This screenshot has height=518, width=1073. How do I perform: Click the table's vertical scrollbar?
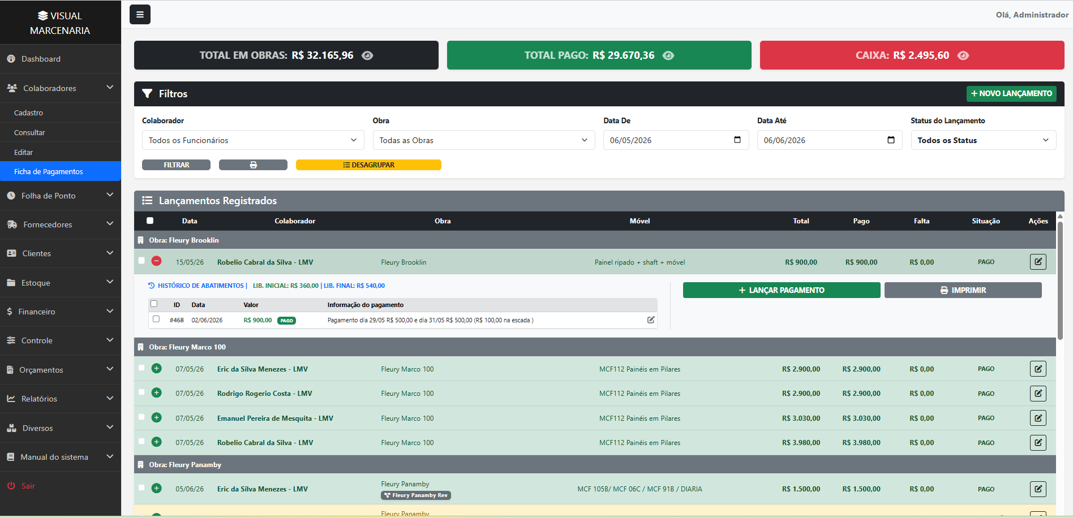coord(1060,280)
